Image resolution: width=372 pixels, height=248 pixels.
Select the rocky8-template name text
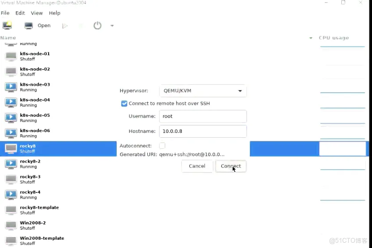tap(39, 208)
